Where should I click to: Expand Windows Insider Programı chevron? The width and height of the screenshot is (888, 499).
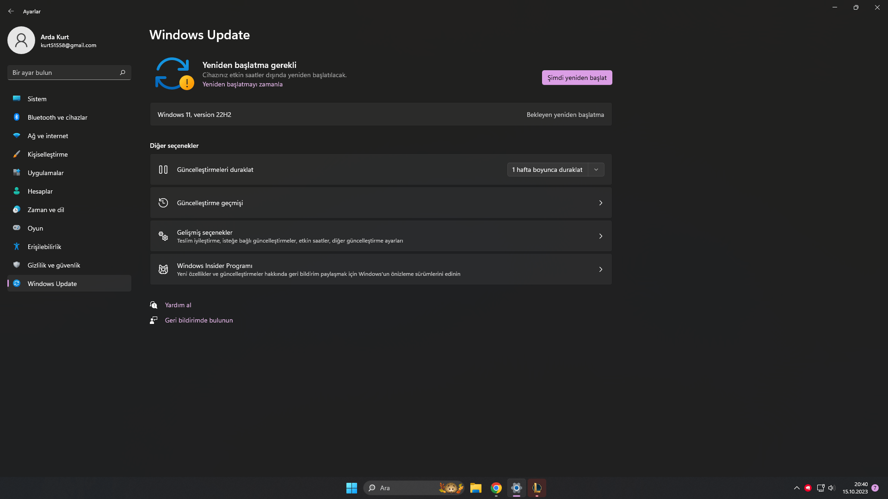(601, 269)
